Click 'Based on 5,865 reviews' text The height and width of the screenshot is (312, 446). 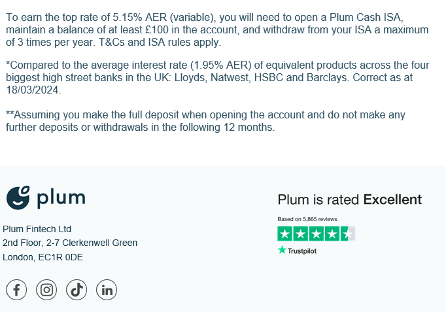(x=307, y=219)
